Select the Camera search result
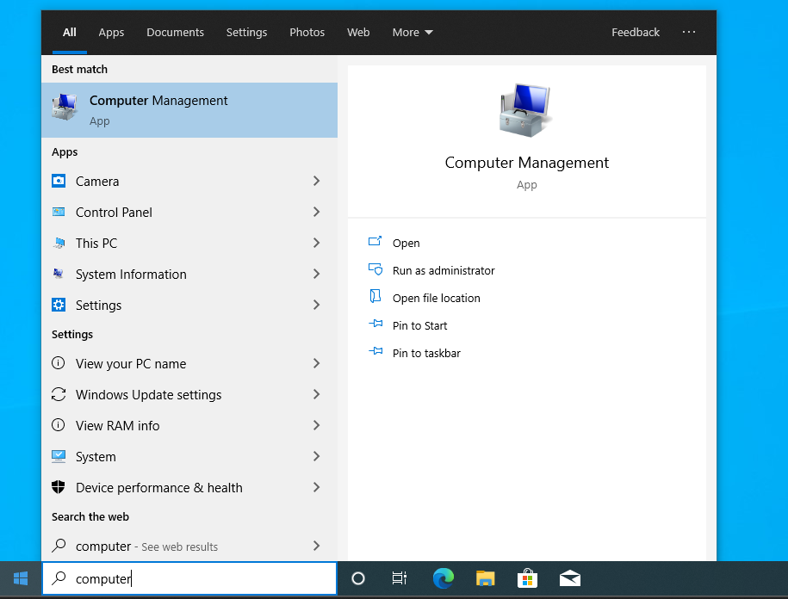The height and width of the screenshot is (599, 788). (x=189, y=181)
